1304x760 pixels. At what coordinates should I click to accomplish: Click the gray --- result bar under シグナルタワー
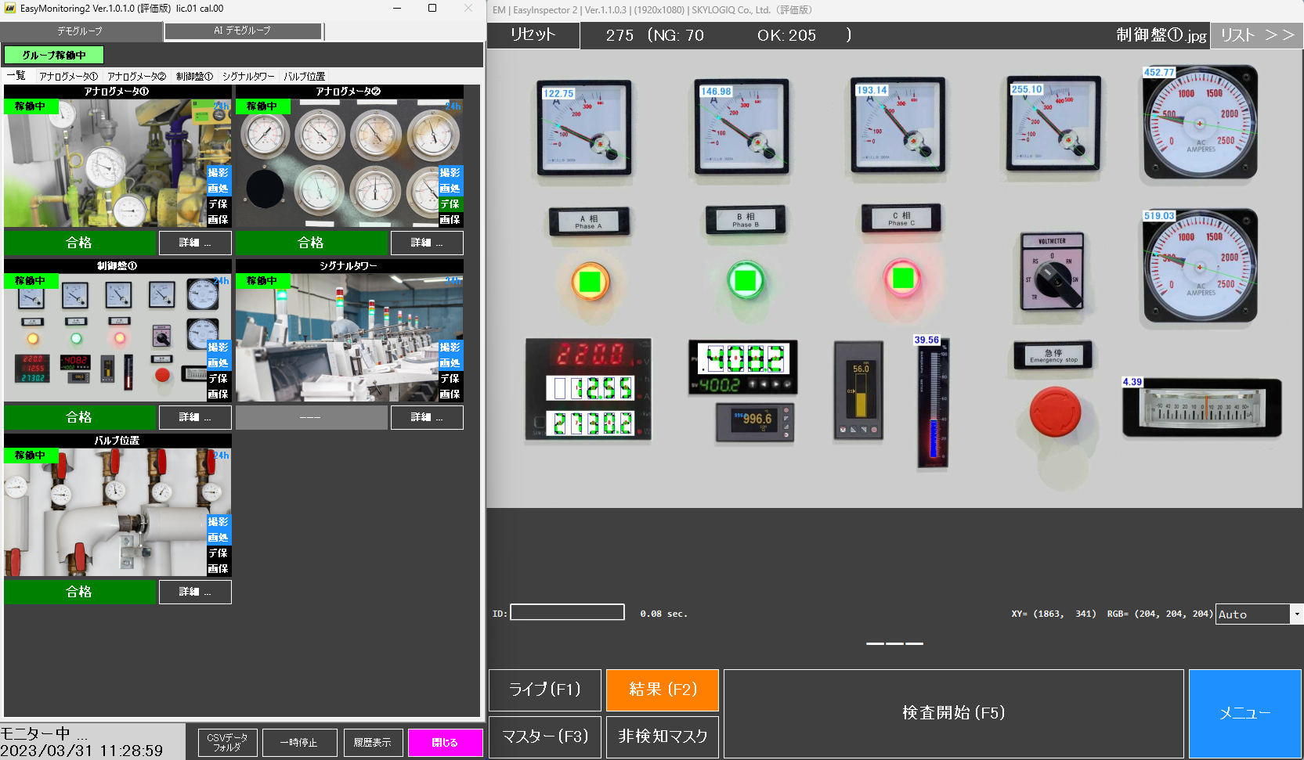(x=312, y=417)
